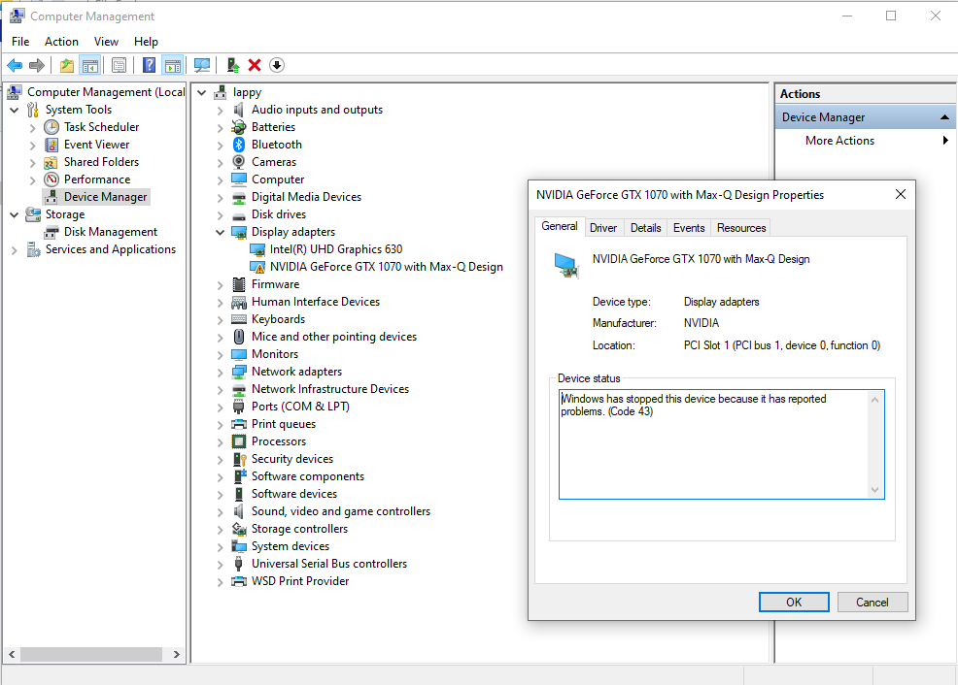Click the red X Uninstall device icon
Image resolution: width=958 pixels, height=685 pixels.
255,65
